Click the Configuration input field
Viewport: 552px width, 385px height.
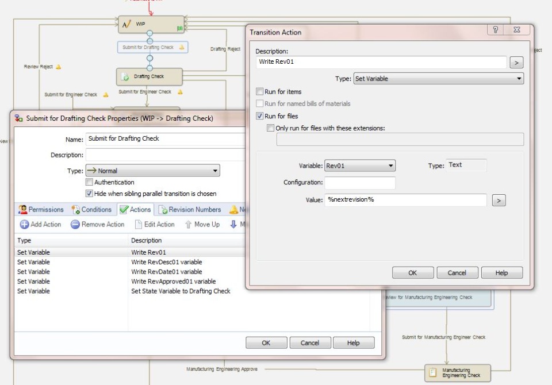(360, 183)
